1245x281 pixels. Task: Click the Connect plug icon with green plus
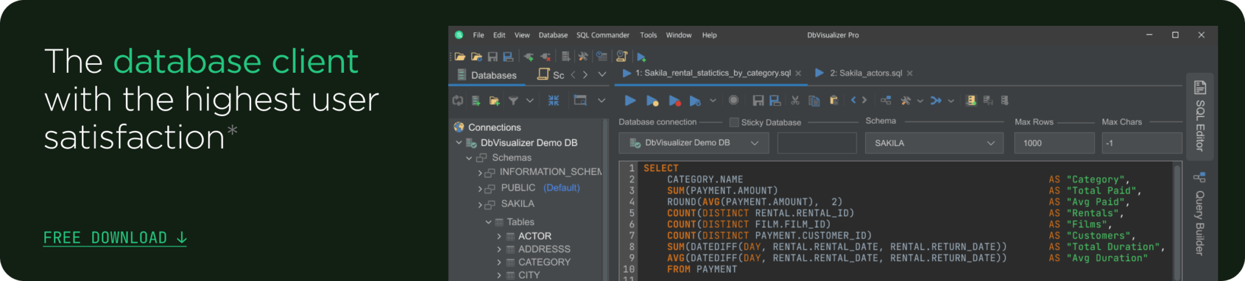coord(529,56)
